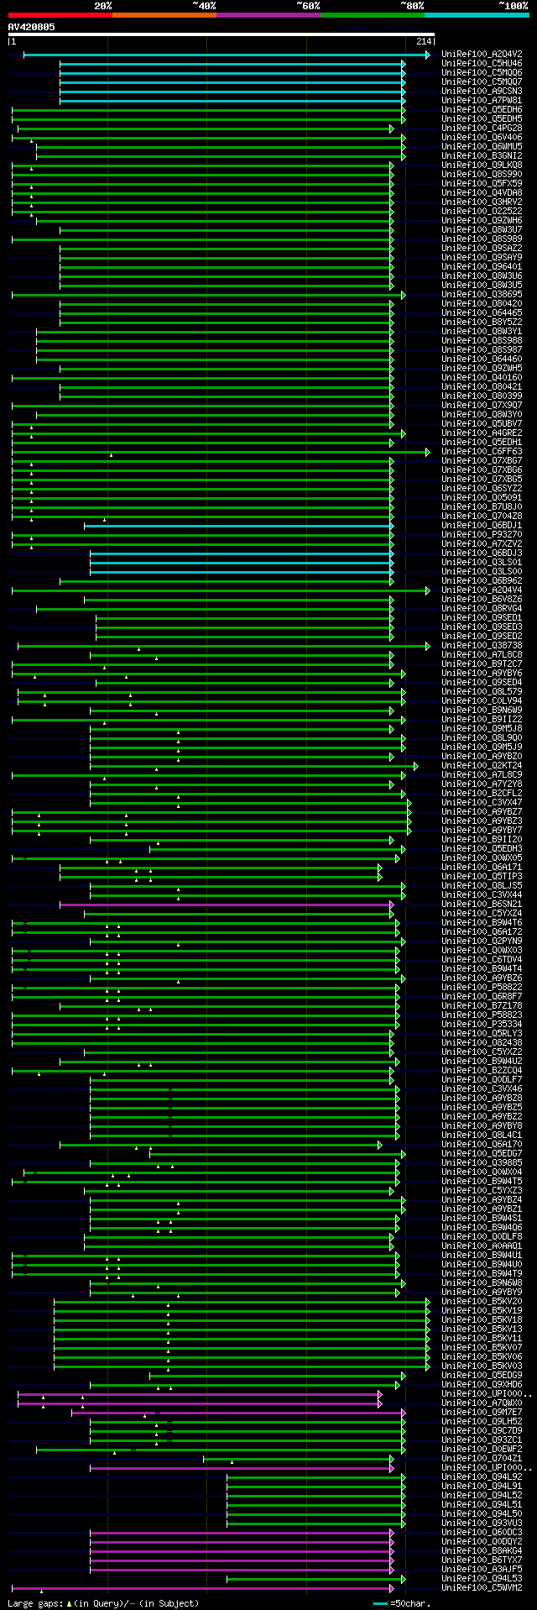Click the purple ~60% identity color band
This screenshot has height=1610, width=537.
tap(268, 15)
